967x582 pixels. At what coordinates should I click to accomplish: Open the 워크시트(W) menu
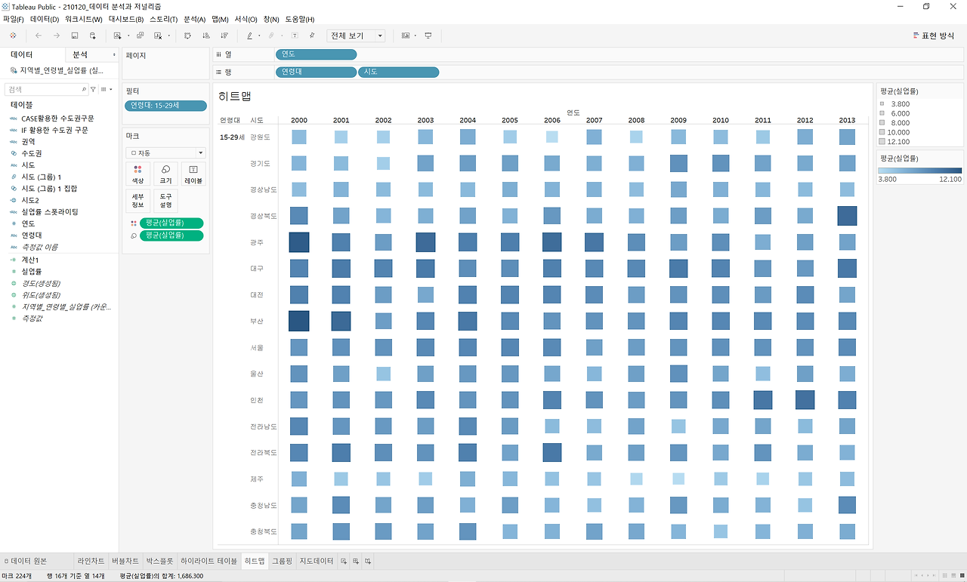(x=84, y=19)
